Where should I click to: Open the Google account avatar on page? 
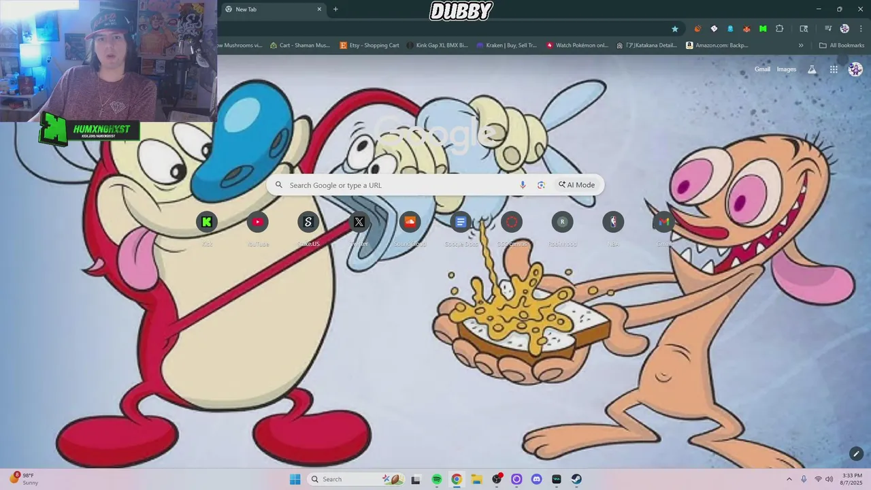pos(855,69)
